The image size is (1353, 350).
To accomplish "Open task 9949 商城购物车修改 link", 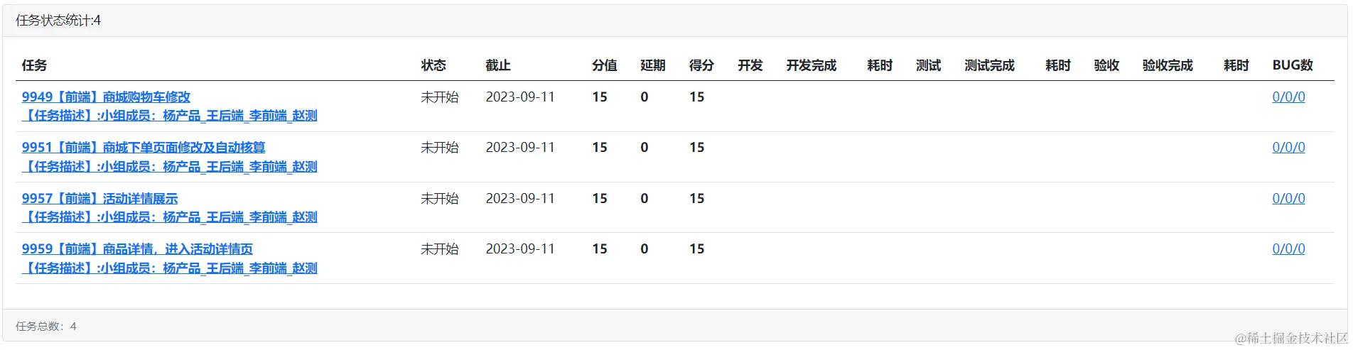I will tap(106, 97).
